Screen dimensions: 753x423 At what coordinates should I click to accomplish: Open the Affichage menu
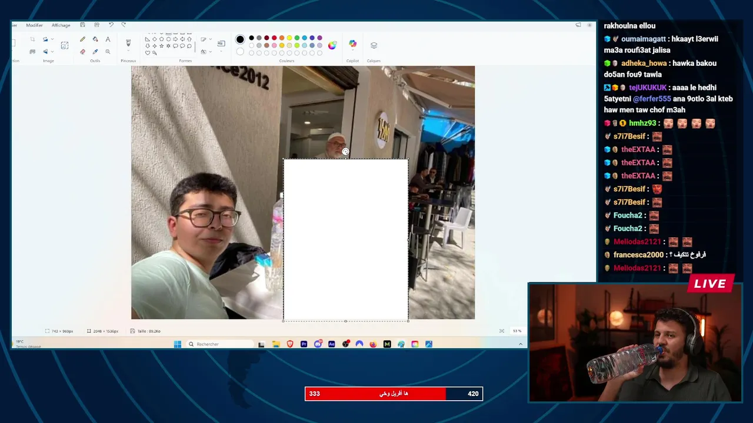tap(61, 25)
